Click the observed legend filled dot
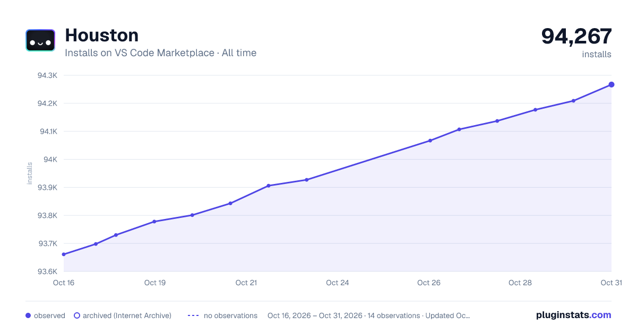Image resolution: width=637 pixels, height=334 pixels. pyautogui.click(x=28, y=315)
